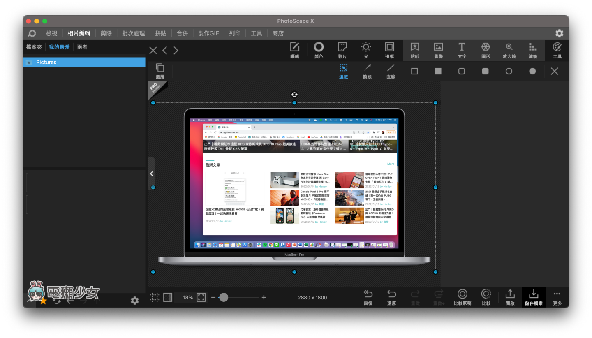The height and width of the screenshot is (338, 592).
Task: Open the 18% zoom level box
Action: pyautogui.click(x=188, y=297)
